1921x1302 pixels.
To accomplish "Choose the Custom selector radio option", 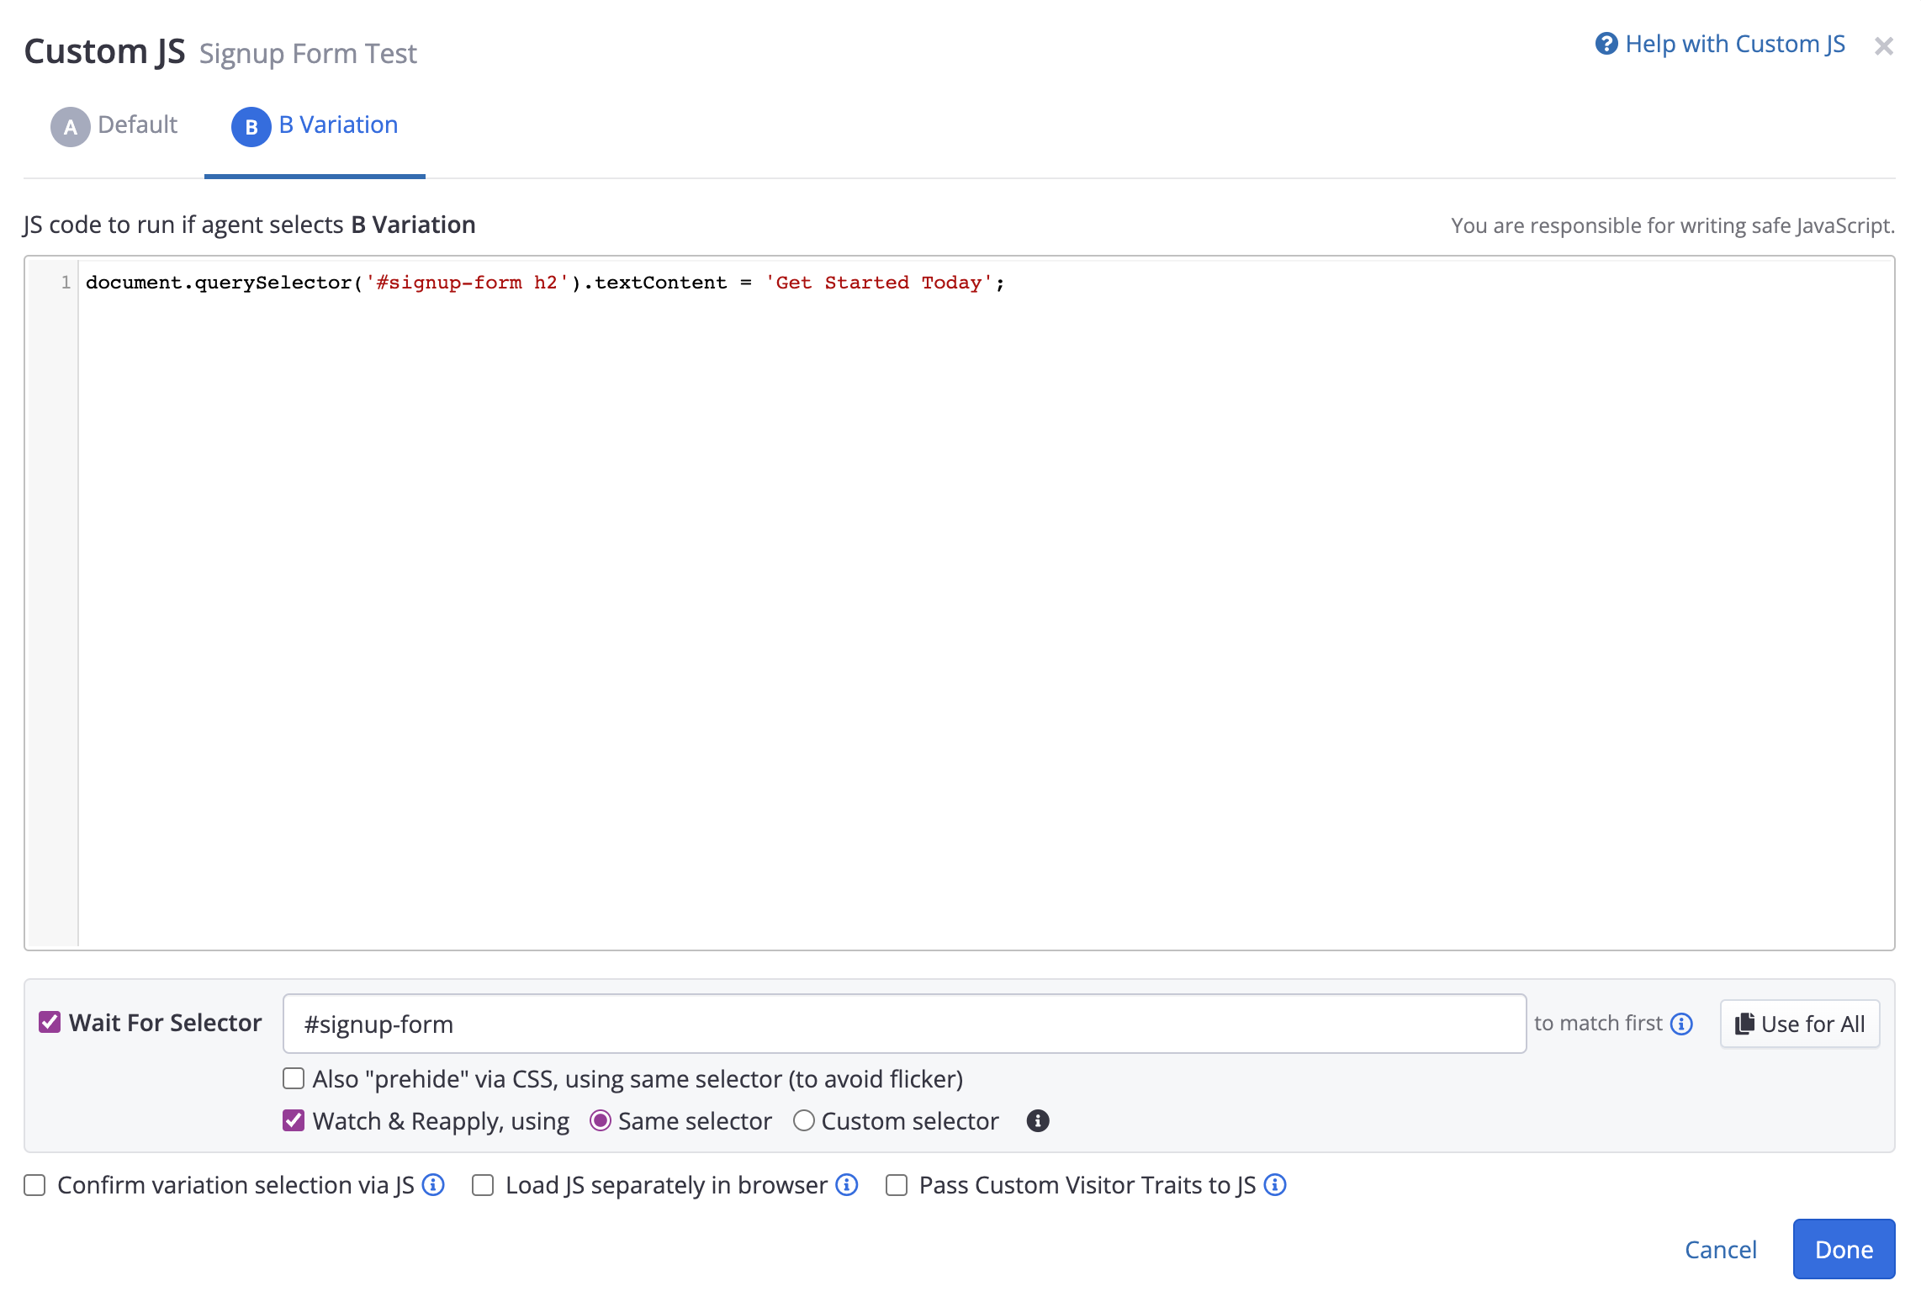I will (804, 1121).
